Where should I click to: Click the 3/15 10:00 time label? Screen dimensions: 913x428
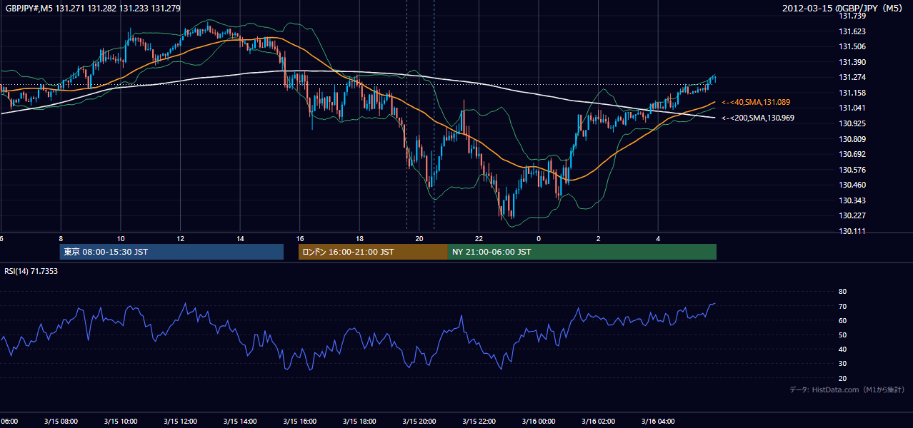pyautogui.click(x=120, y=422)
